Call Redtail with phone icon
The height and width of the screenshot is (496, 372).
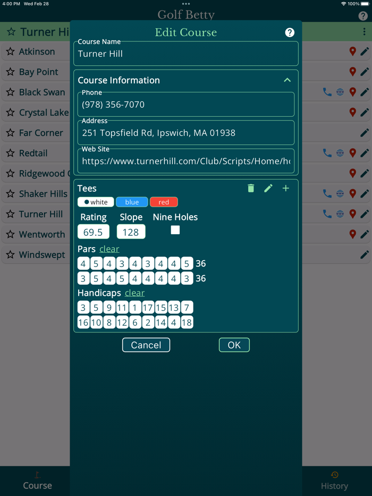(x=327, y=153)
